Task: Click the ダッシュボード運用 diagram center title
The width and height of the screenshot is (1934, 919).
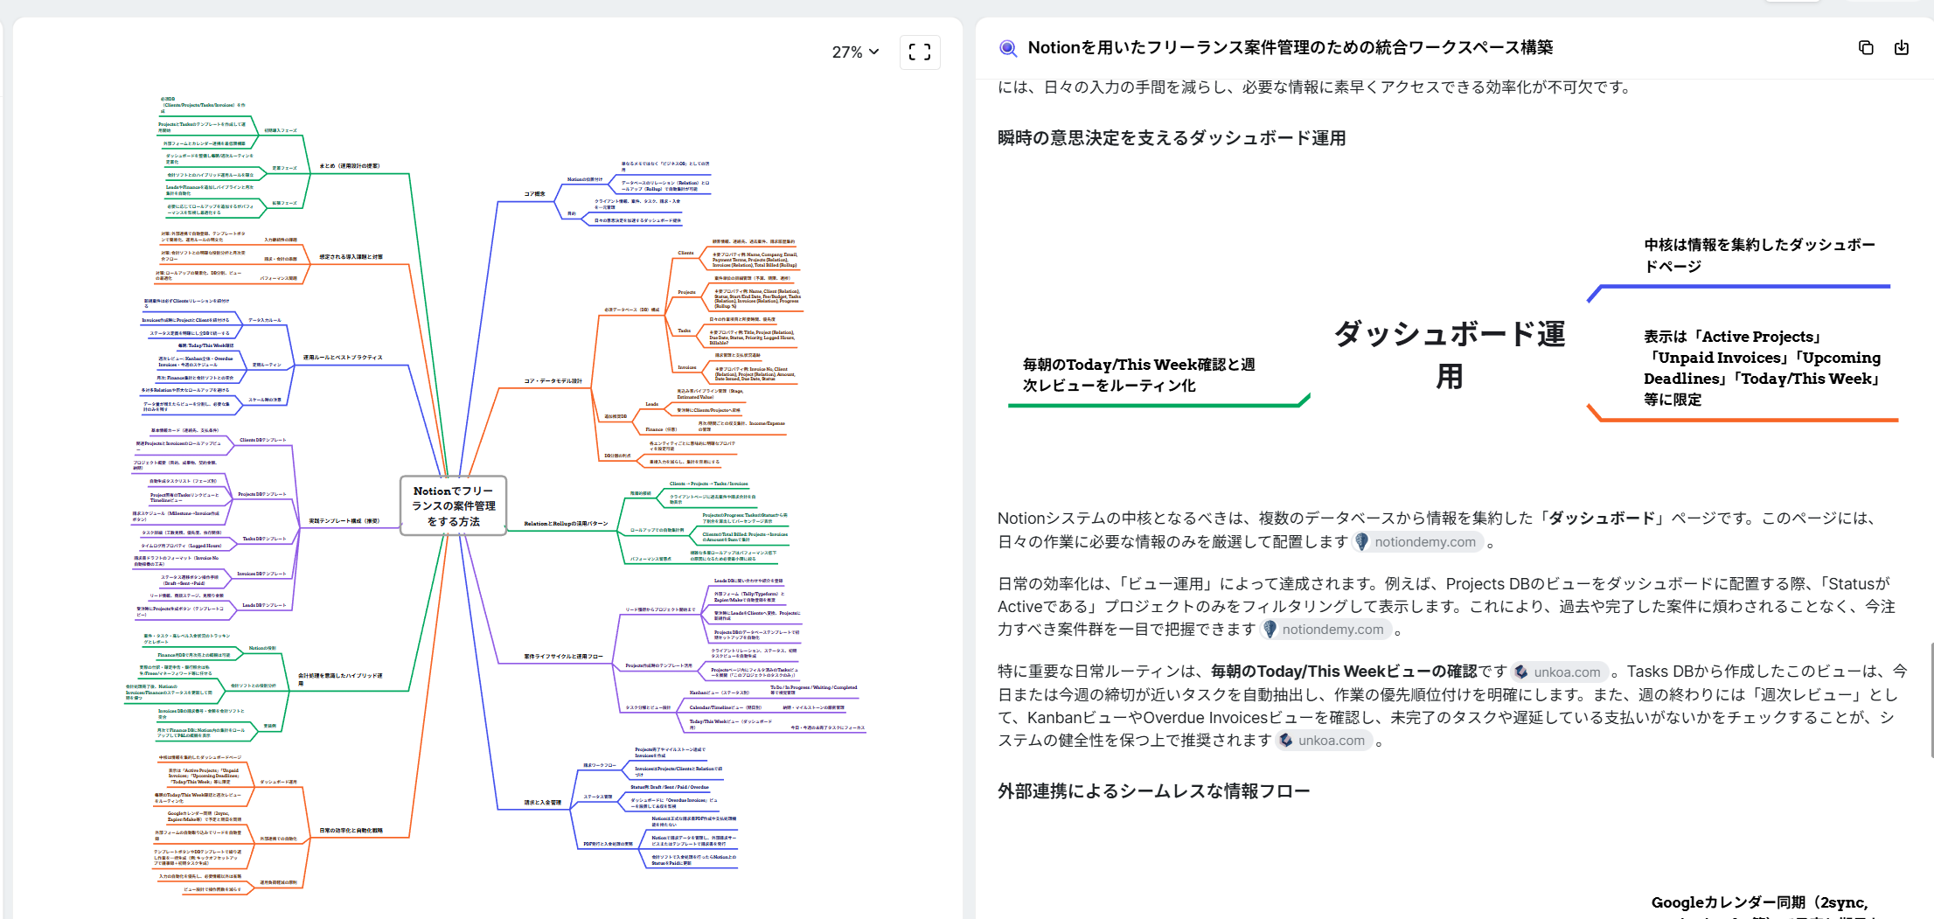Action: [x=1449, y=354]
